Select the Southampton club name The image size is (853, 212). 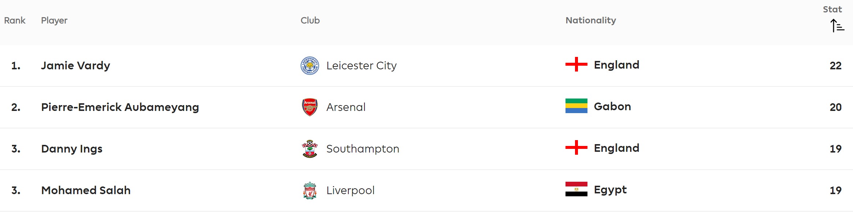coord(363,149)
